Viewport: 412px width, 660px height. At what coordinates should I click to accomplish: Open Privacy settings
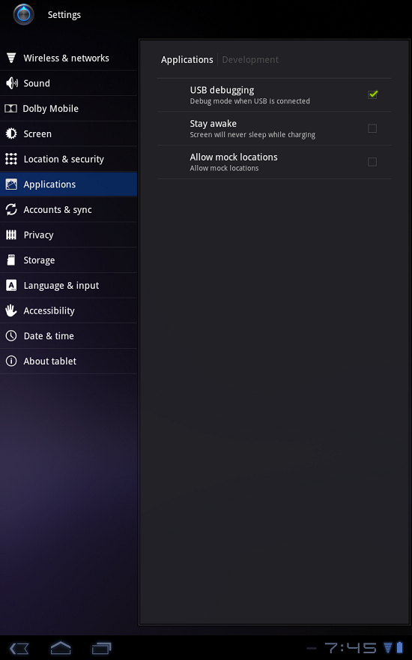(68, 235)
